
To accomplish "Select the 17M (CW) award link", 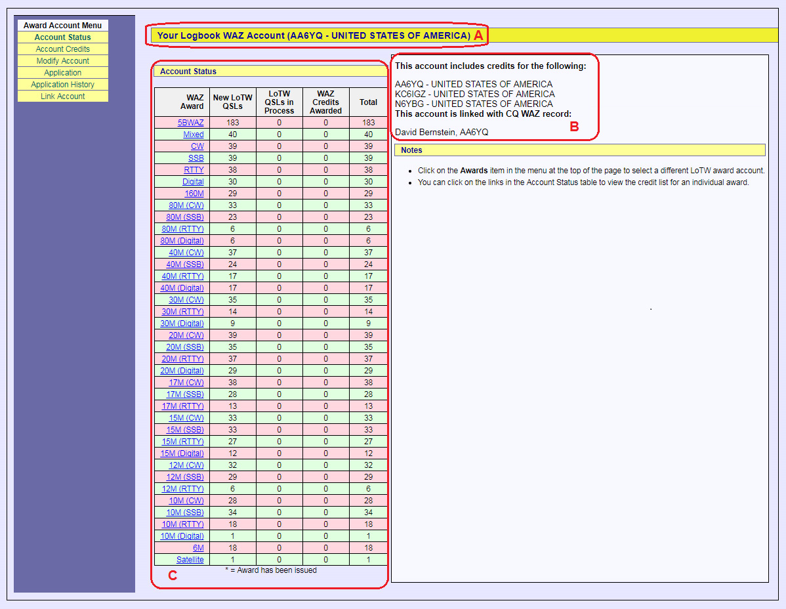I will pyautogui.click(x=186, y=383).
